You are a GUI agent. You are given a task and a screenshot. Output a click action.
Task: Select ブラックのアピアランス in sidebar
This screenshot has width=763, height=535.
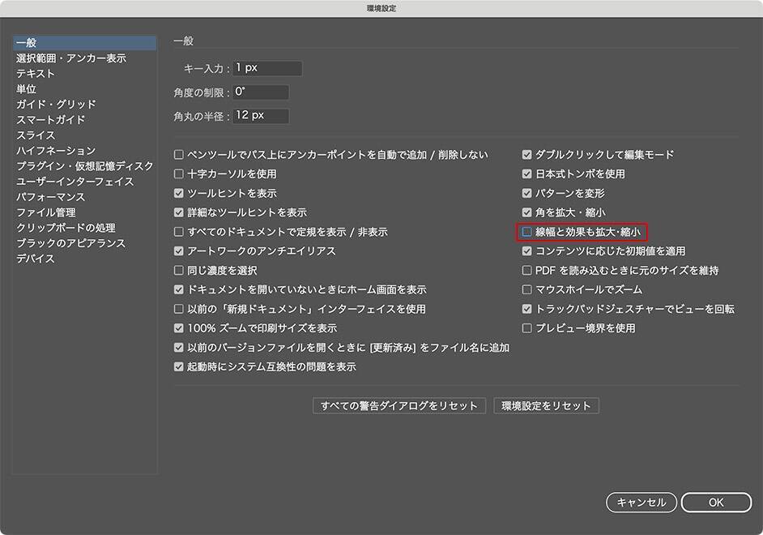(x=70, y=243)
